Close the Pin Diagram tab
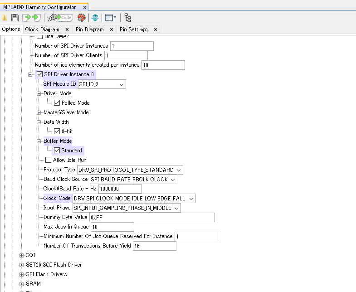Image resolution: width=356 pixels, height=292 pixels. tap(112, 29)
